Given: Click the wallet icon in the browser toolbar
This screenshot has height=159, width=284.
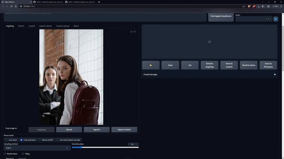Looking at the screenshot, I should 268,6.
